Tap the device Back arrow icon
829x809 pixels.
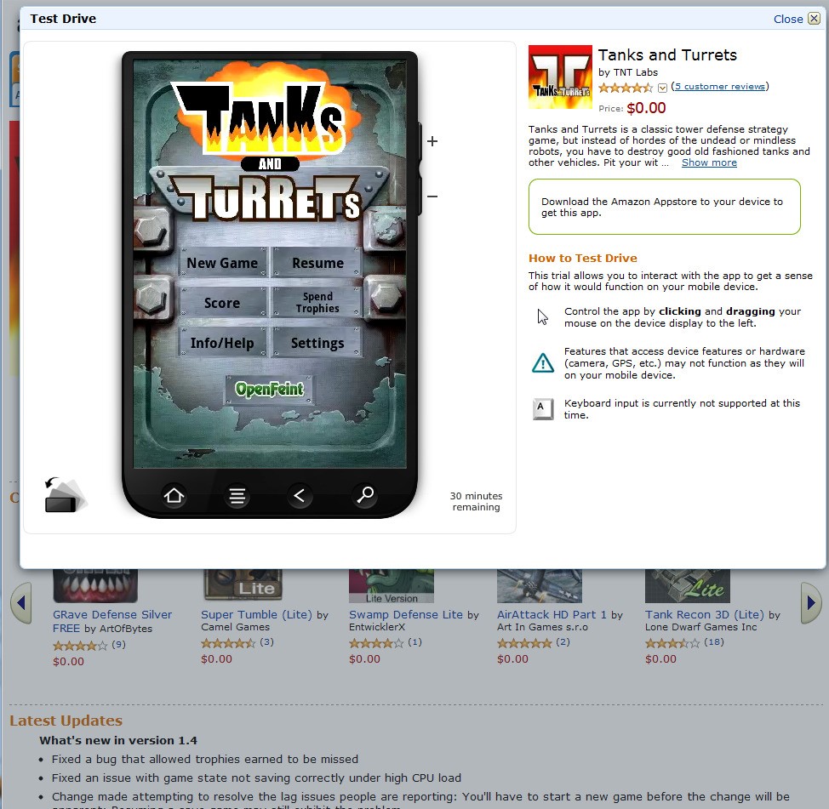(300, 496)
